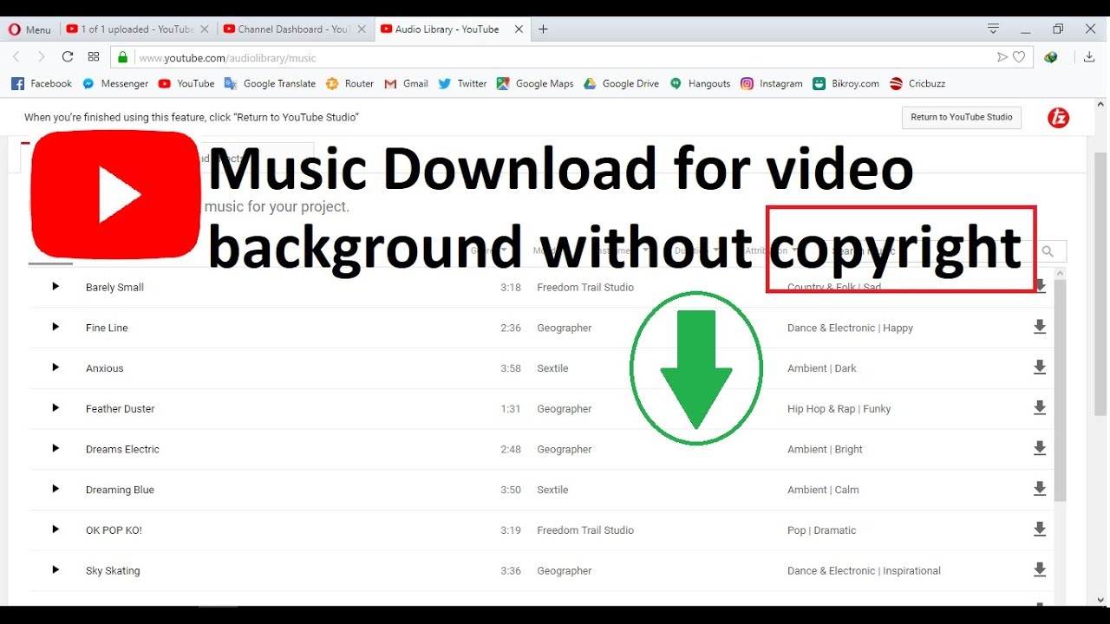
Task: Bookmark this page with the heart icon
Action: [x=1019, y=57]
